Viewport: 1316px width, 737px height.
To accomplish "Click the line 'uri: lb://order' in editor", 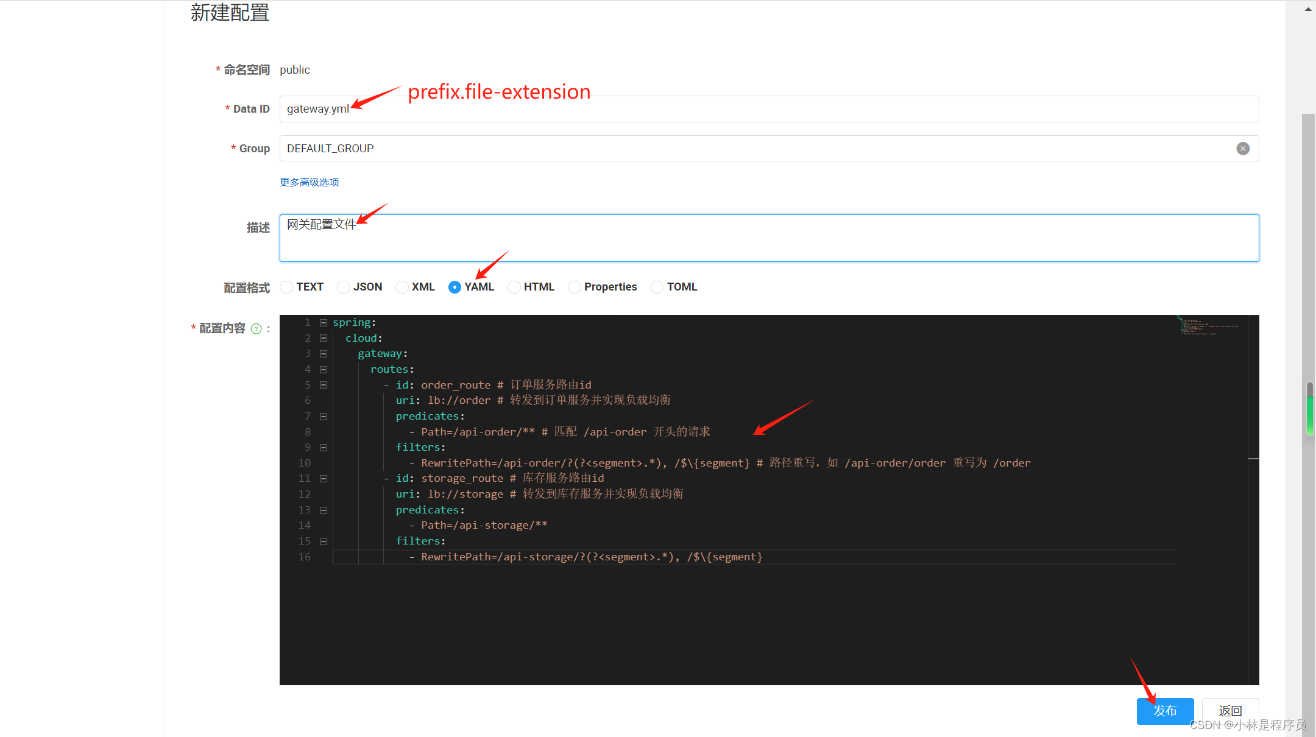I will [533, 401].
